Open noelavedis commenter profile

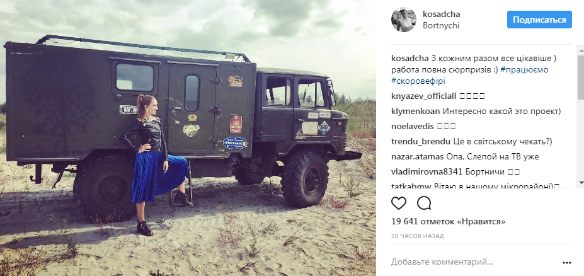tap(412, 126)
